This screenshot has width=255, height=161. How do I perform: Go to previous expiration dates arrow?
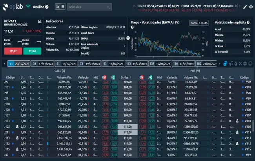coord(4,63)
